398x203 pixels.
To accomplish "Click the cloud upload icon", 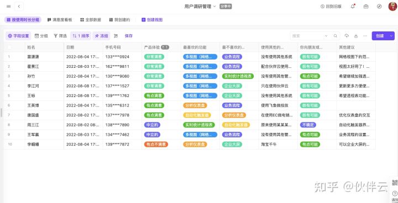I will pyautogui.click(x=347, y=36).
